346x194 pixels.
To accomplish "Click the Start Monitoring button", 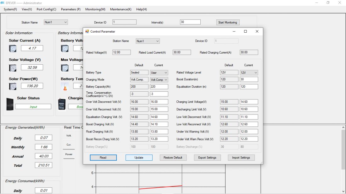I will pos(228,23).
